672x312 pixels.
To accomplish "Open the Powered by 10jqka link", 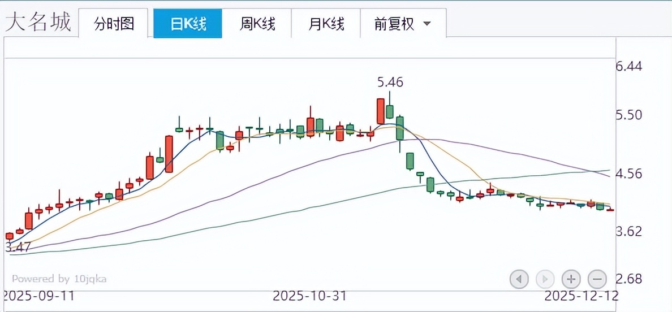I will pos(59,279).
